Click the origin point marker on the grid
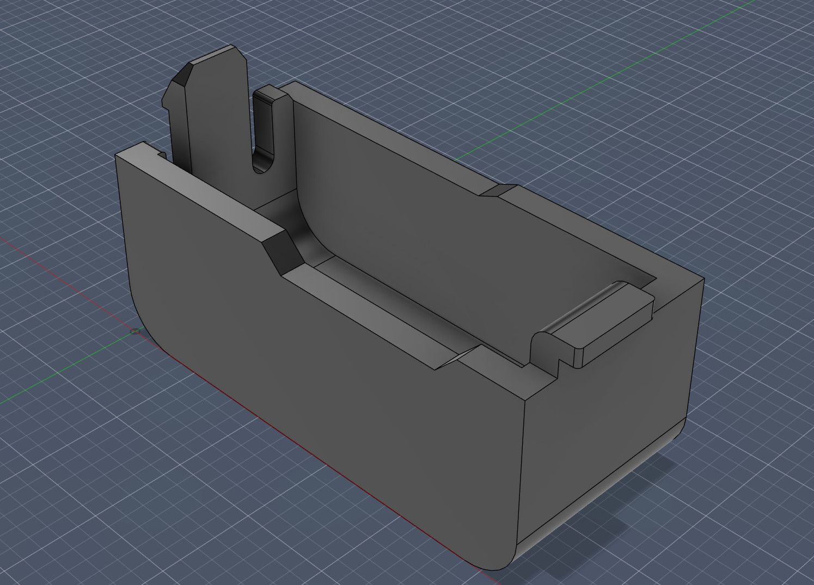The height and width of the screenshot is (585, 814). 136,331
